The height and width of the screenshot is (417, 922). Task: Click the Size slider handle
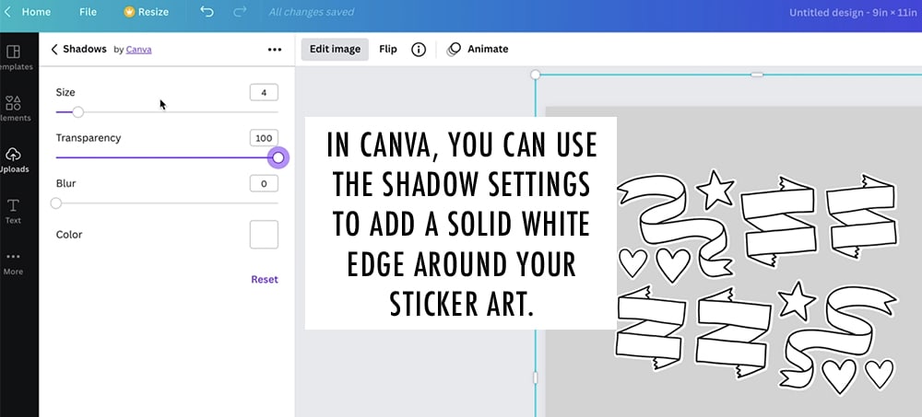point(77,112)
